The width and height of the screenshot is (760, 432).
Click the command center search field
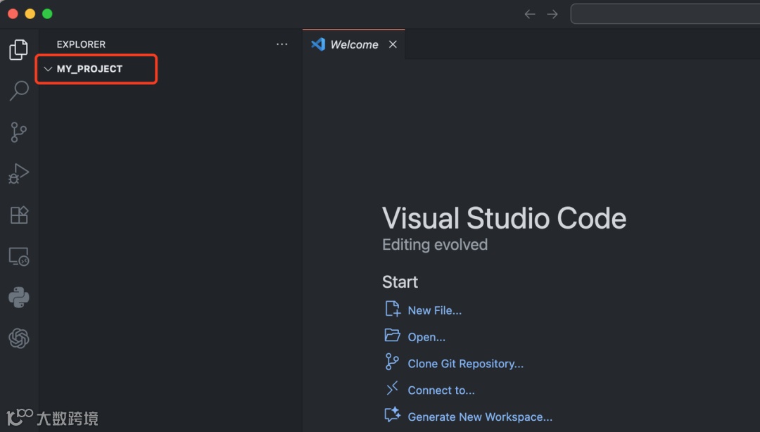pyautogui.click(x=665, y=13)
